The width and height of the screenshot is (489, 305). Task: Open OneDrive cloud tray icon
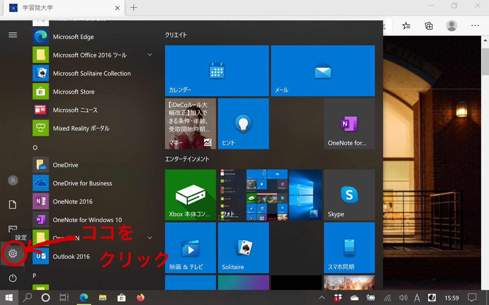(354, 298)
